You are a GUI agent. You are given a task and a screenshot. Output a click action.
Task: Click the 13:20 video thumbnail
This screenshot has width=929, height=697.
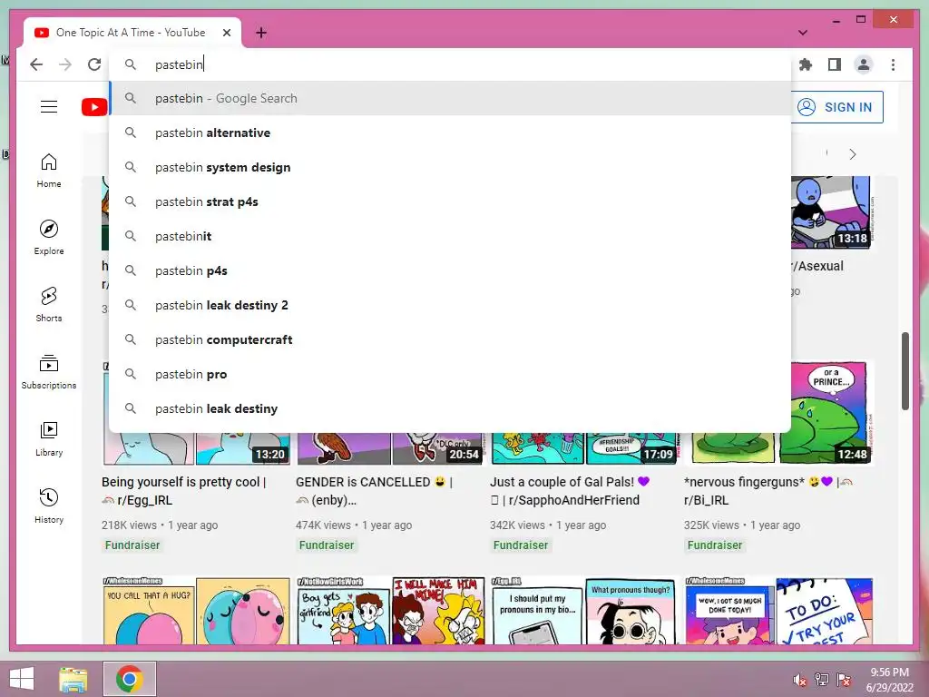197,448
